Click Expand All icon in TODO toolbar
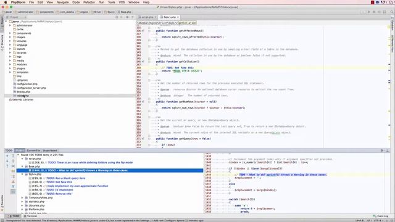 [13, 156]
